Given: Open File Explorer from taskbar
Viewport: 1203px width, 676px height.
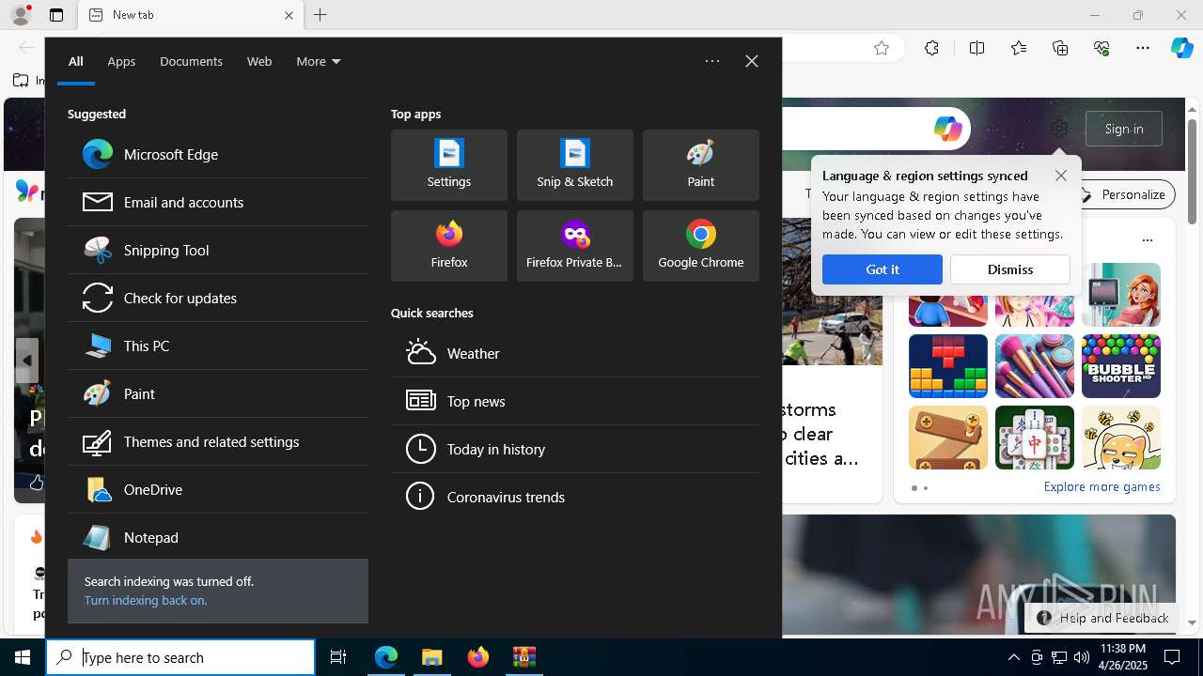Looking at the screenshot, I should [x=432, y=657].
